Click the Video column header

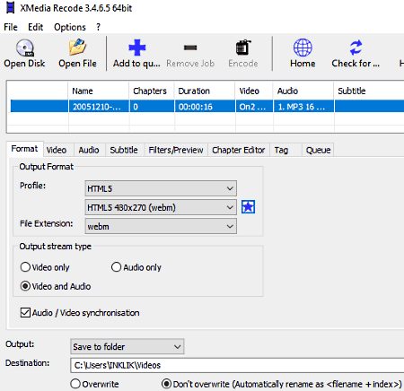pyautogui.click(x=254, y=91)
